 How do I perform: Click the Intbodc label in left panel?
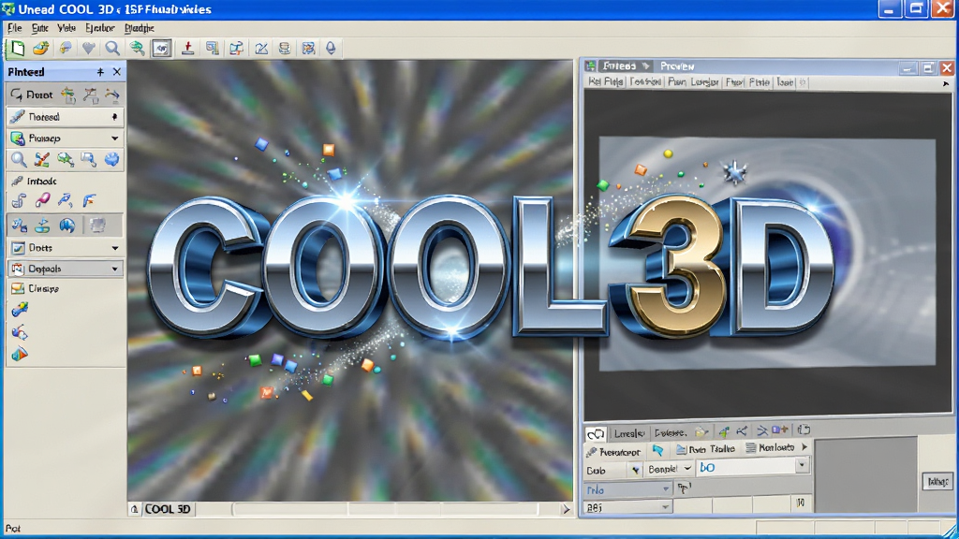click(x=41, y=182)
